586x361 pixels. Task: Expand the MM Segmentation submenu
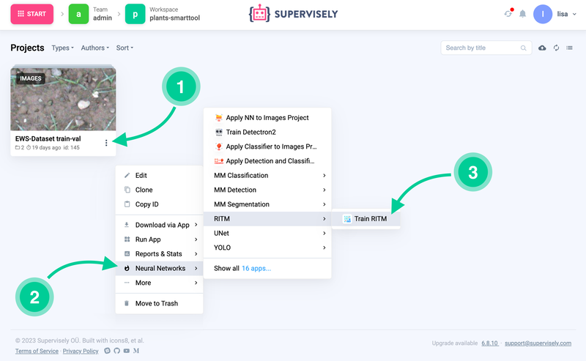(267, 204)
